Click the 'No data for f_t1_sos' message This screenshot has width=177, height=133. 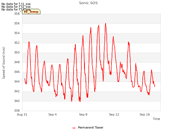click(x=16, y=4)
